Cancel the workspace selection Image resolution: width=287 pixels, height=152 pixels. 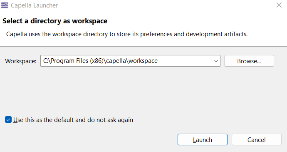[x=257, y=140]
